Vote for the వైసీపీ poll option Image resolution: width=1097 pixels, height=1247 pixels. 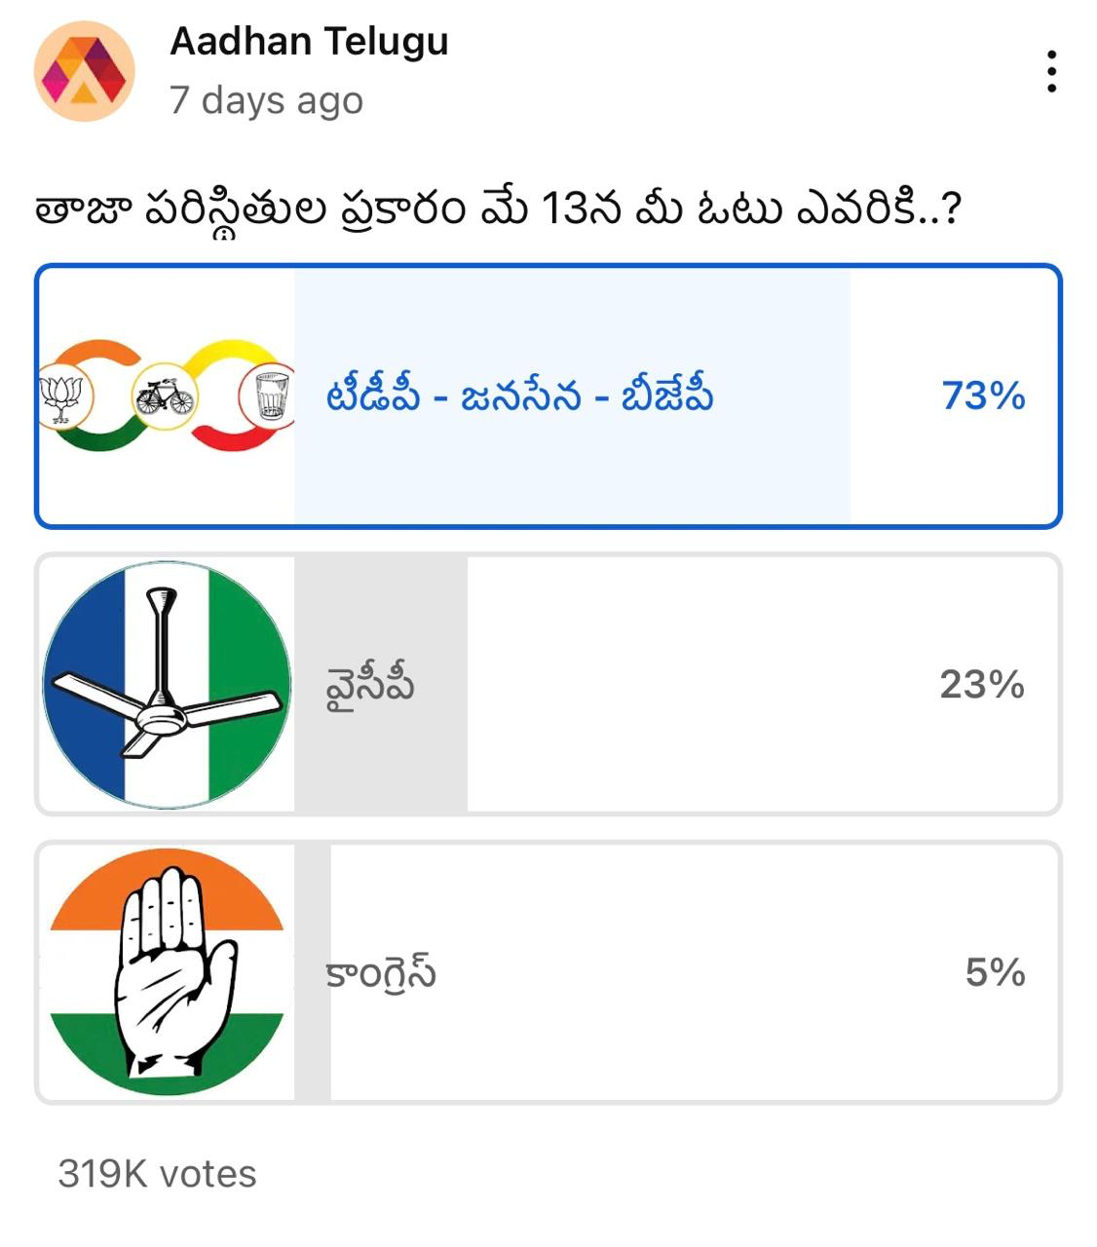[370, 685]
